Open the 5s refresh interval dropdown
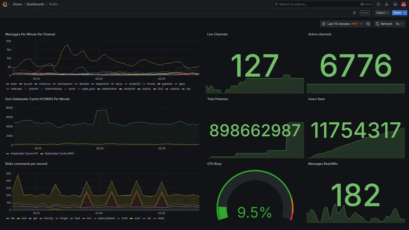Screen dimensions: 409x230 tap(399, 24)
